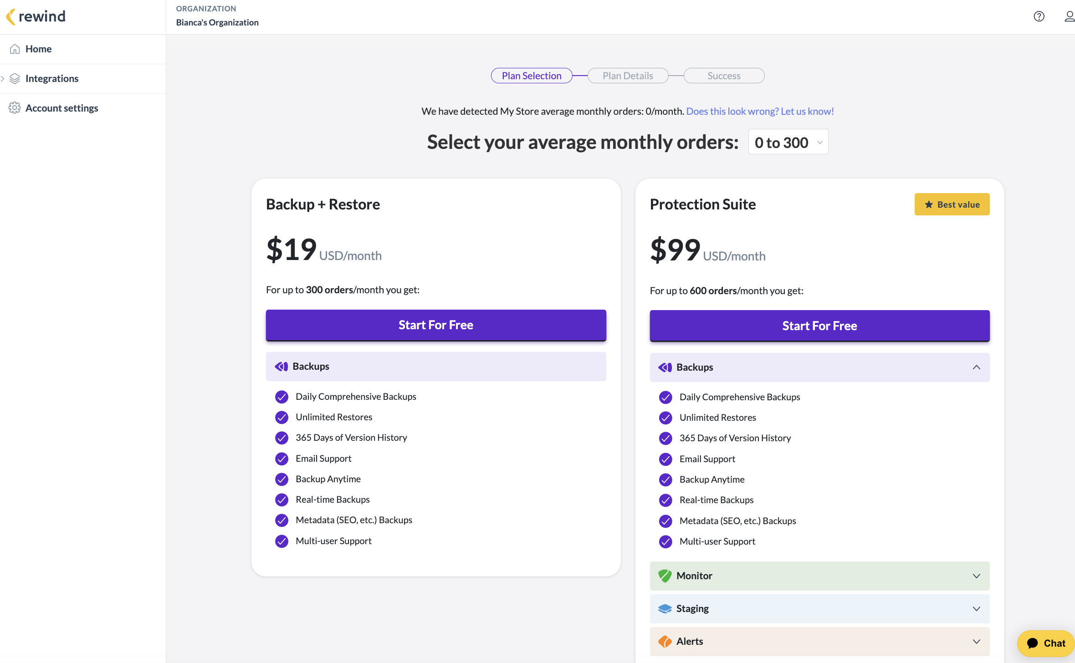The height and width of the screenshot is (663, 1075).
Task: Click the Backup + Restore Unlimited Restores checkmark
Action: 282,417
